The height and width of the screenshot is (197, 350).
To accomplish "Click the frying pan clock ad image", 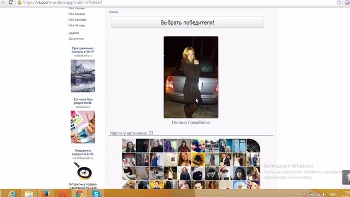I will (83, 171).
